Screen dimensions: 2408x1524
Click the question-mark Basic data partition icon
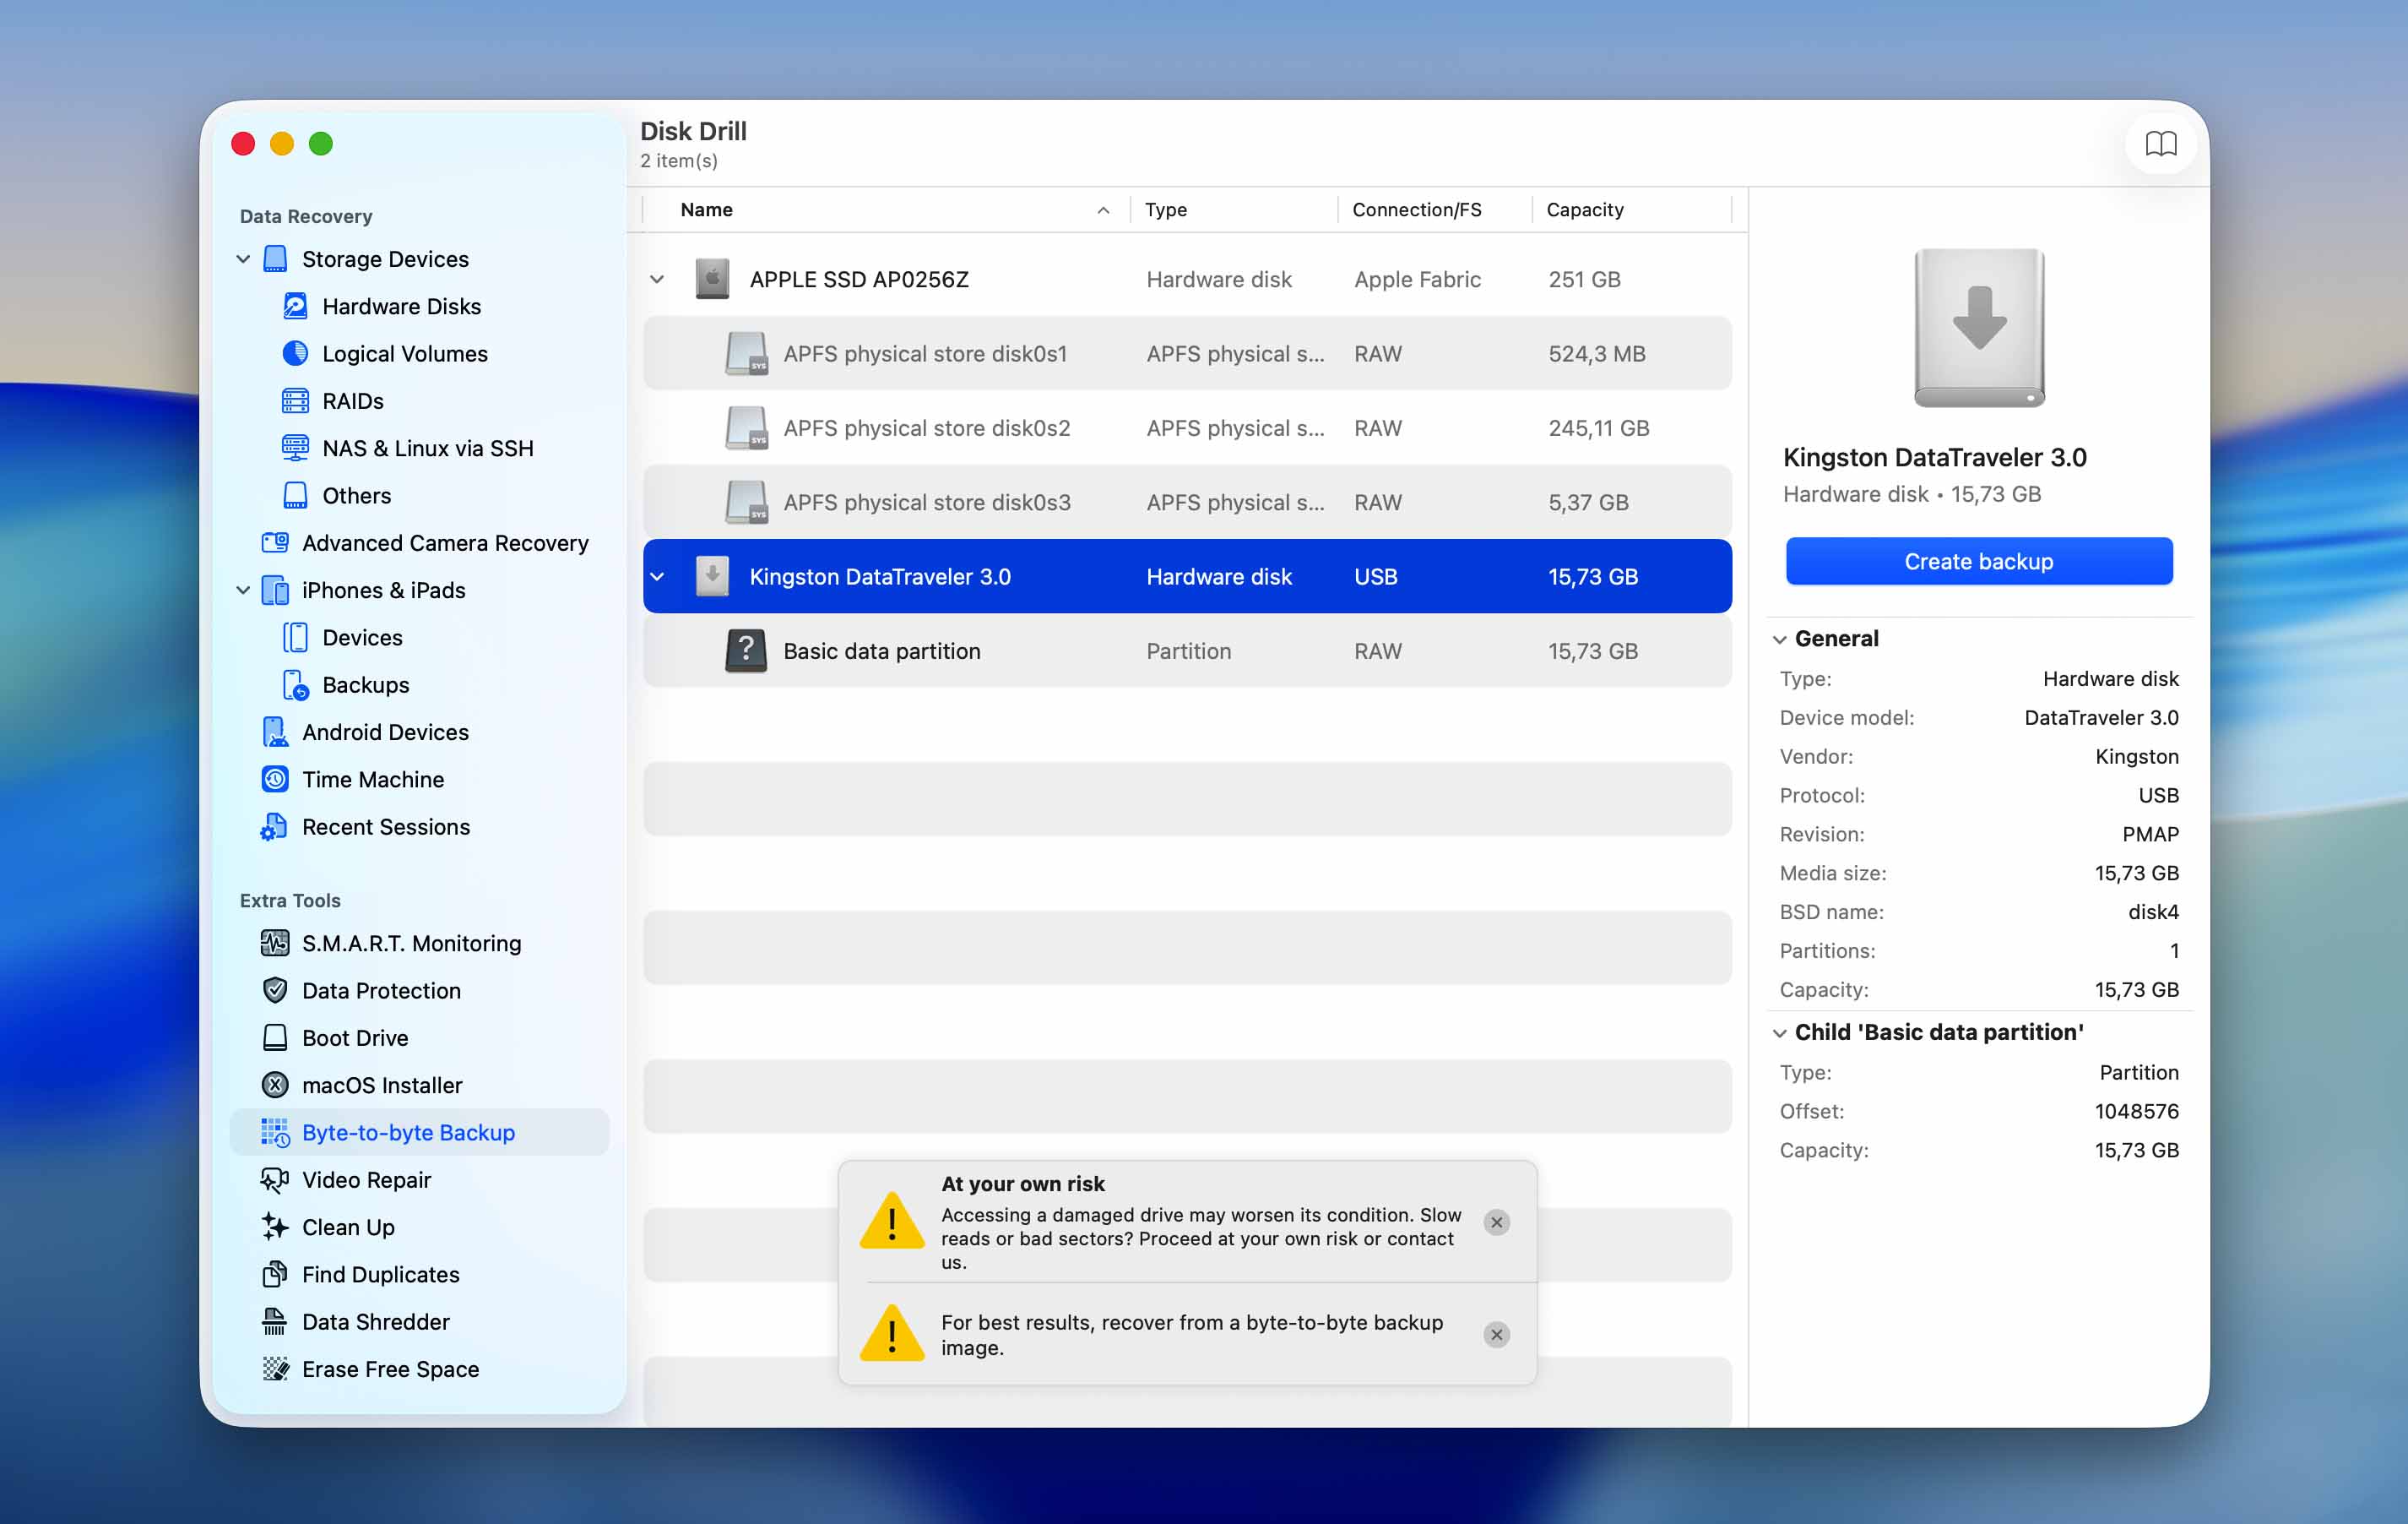(x=746, y=650)
